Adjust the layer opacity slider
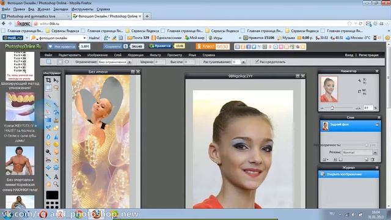 coord(366,145)
